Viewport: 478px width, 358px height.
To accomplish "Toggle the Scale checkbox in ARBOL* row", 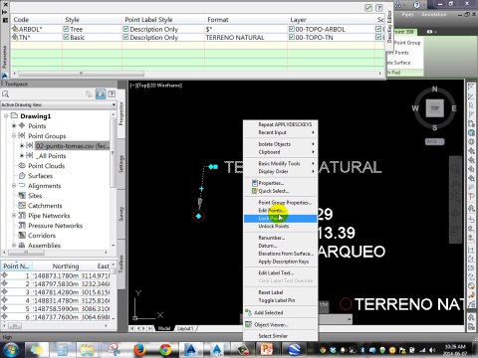I will point(378,29).
